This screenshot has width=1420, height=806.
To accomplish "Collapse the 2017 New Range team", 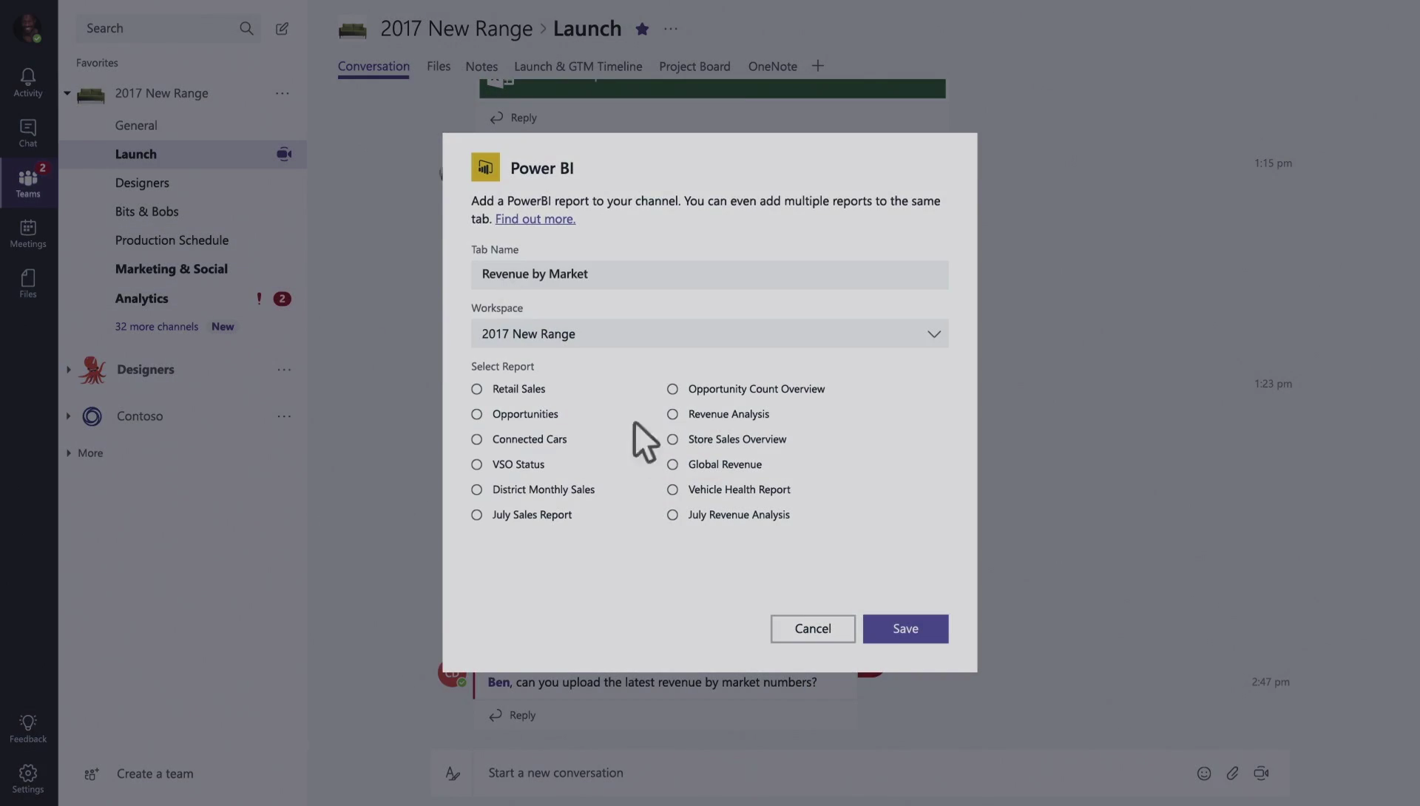I will tap(67, 93).
